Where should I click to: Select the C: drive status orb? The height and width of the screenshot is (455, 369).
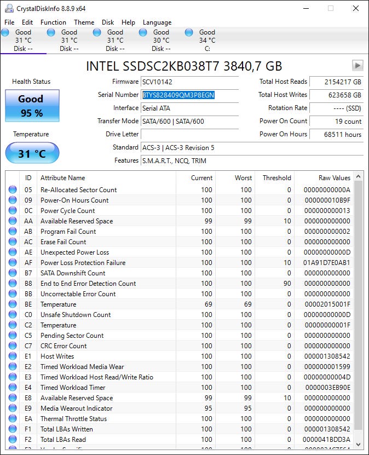(189, 32)
